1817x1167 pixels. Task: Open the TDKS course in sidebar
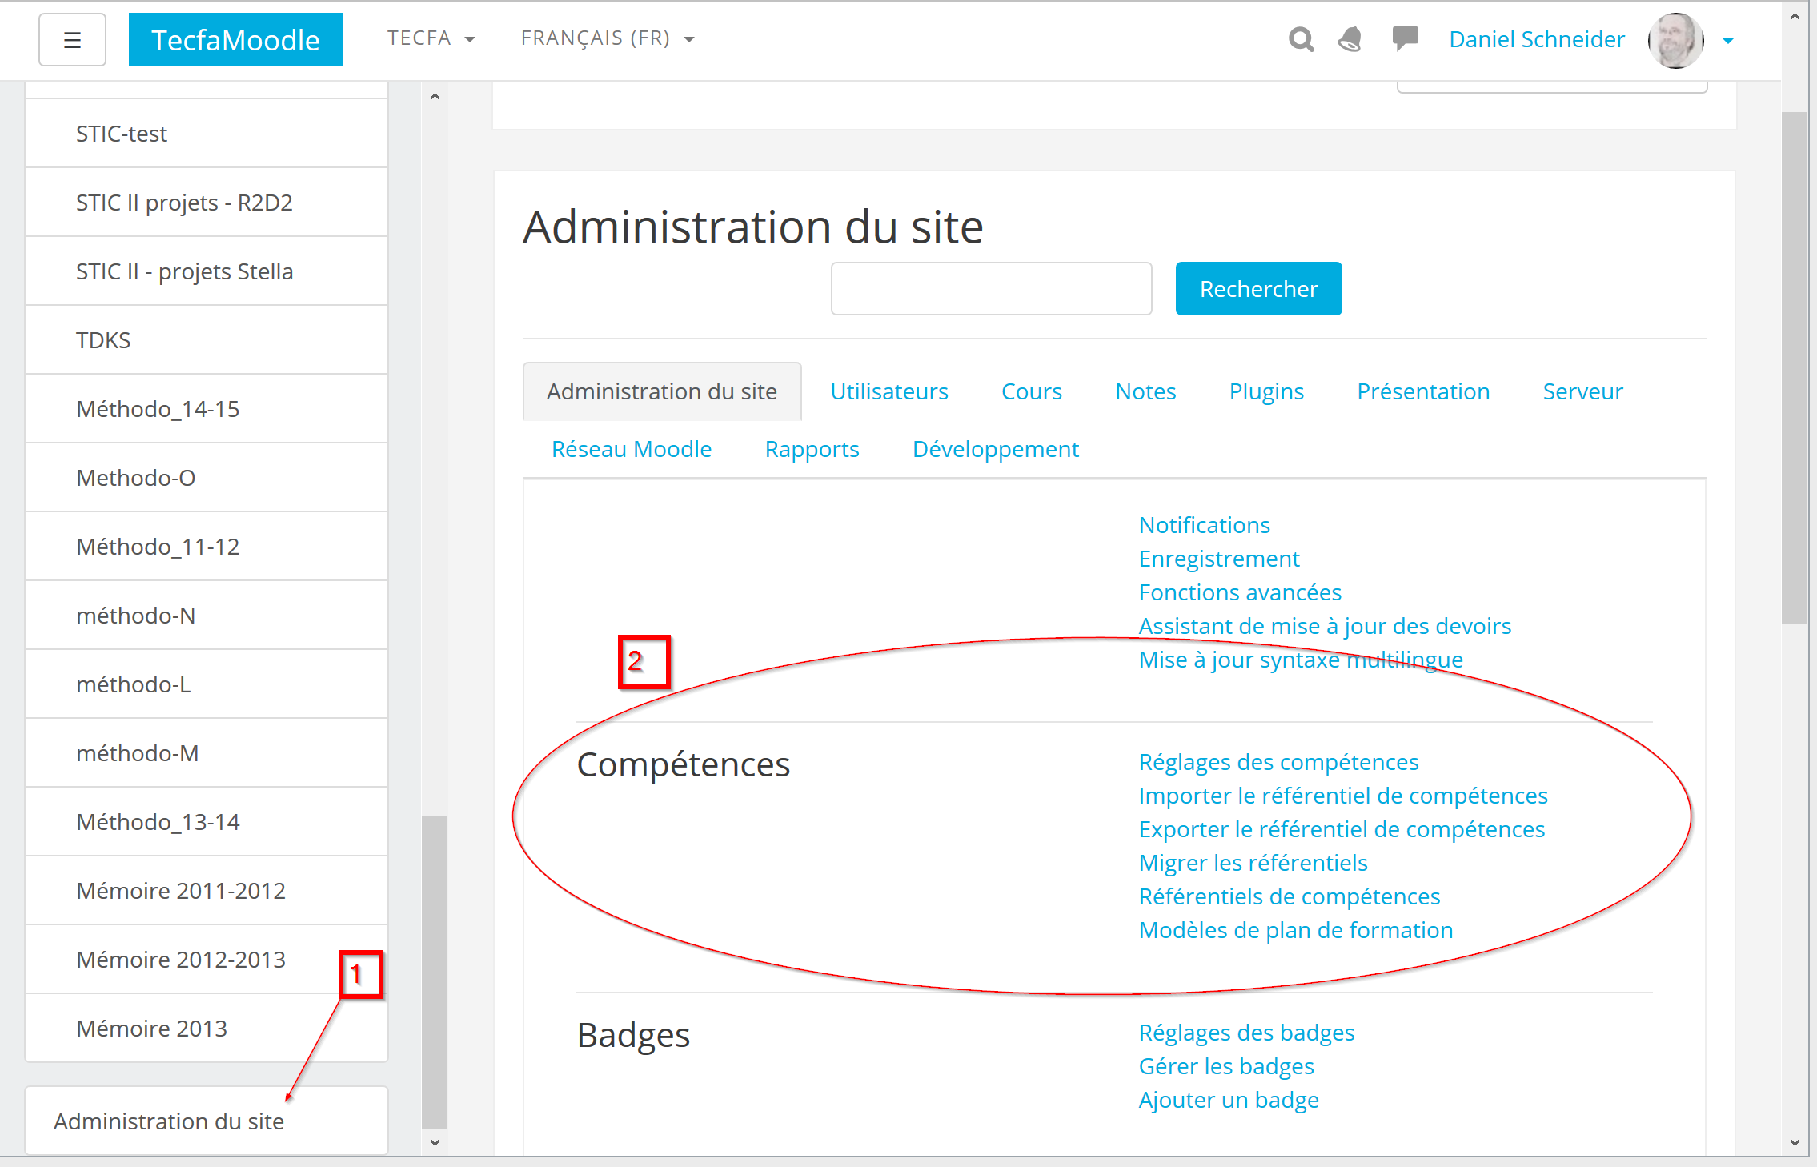click(207, 340)
